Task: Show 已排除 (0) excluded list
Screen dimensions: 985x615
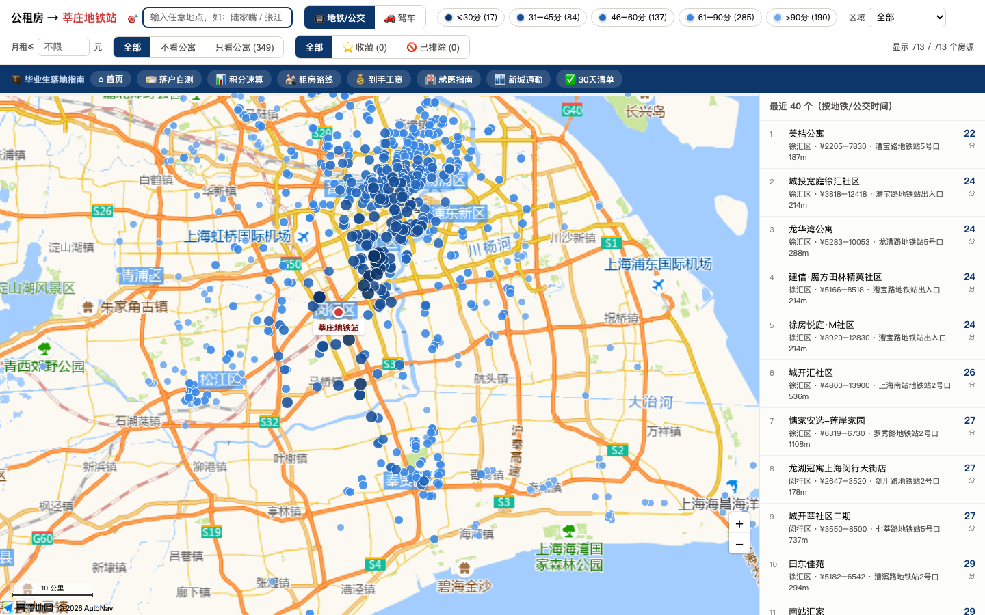Action: coord(433,47)
